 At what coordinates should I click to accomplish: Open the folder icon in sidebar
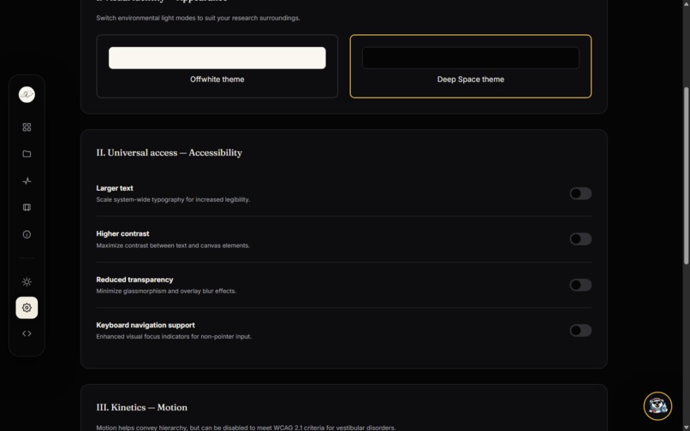pos(27,154)
